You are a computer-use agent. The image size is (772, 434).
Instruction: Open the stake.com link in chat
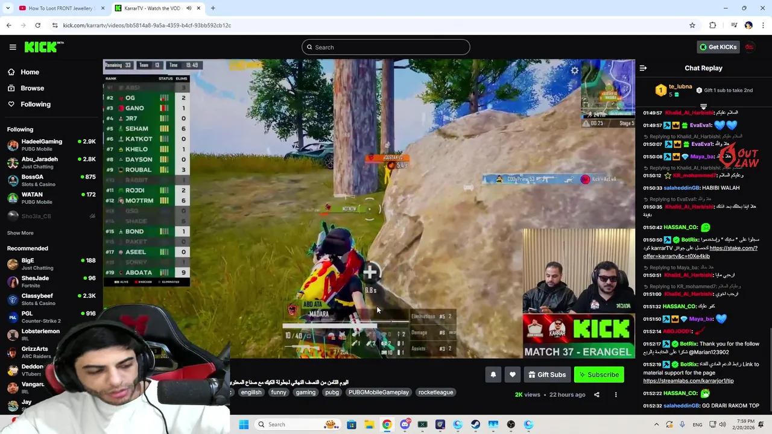[733, 248]
